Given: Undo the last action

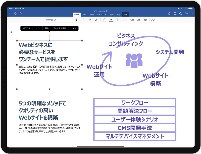Looking at the screenshot, I should 15,14.
